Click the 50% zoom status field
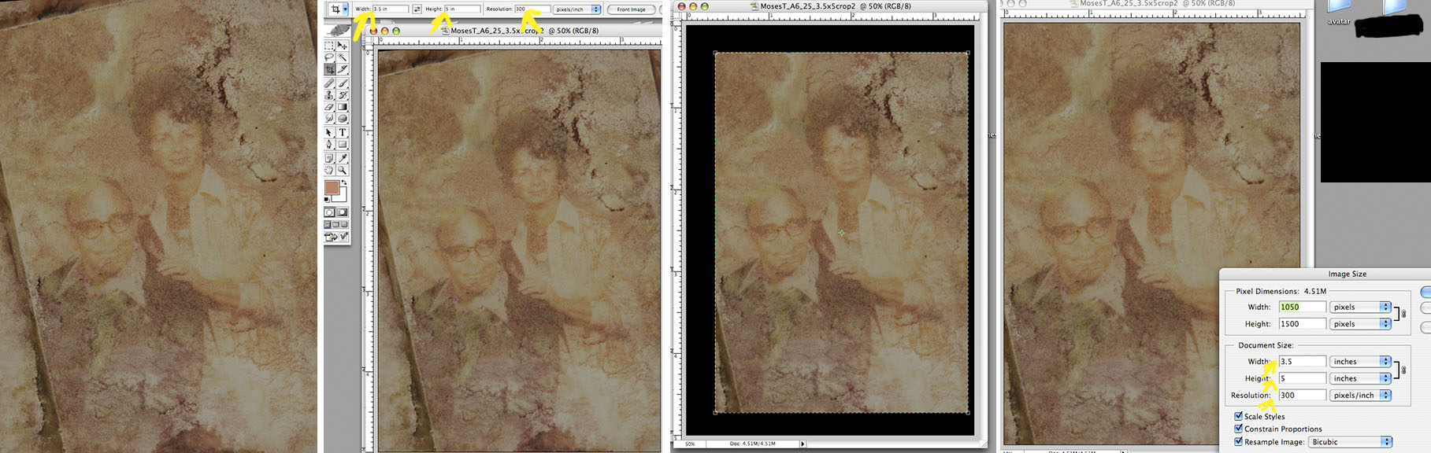The image size is (1431, 453). click(x=691, y=444)
